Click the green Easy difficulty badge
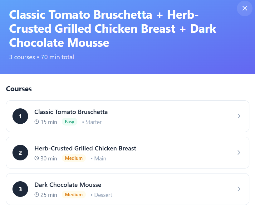 [69, 122]
